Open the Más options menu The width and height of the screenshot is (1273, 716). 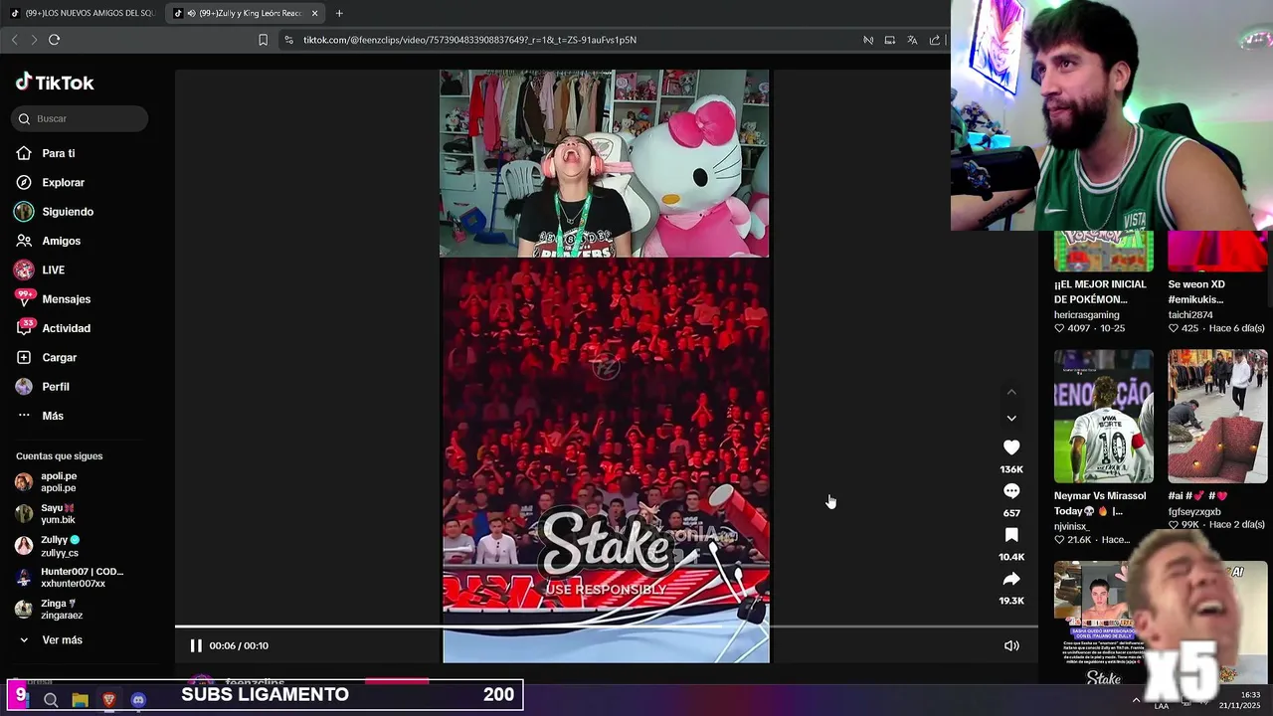tap(52, 416)
